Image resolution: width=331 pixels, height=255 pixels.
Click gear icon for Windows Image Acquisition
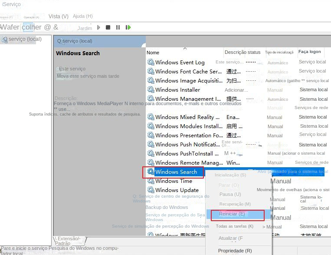[x=151, y=80]
